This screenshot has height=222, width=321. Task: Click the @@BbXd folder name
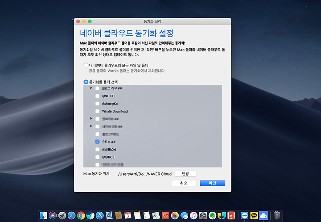109,150
